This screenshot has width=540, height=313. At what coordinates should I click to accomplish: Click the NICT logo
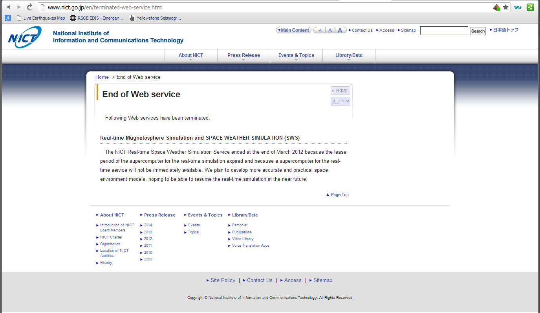[x=25, y=37]
